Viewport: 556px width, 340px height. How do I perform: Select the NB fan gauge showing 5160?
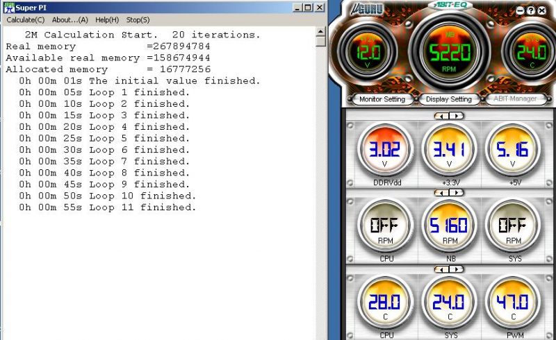[x=449, y=226]
